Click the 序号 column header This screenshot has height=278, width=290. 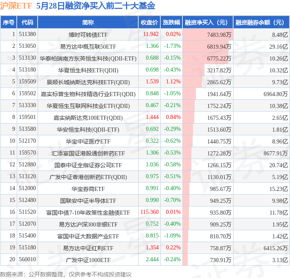click(9, 22)
